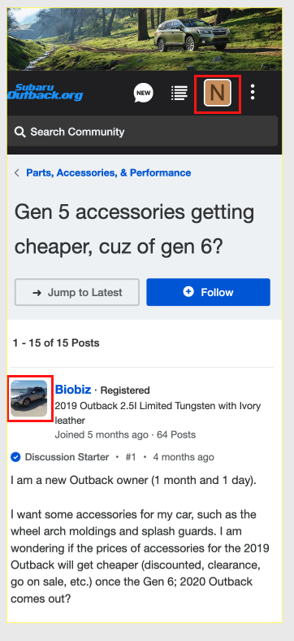This screenshot has width=294, height=641.
Task: Open Parts, Accessories, & Performance link
Action: pyautogui.click(x=109, y=173)
